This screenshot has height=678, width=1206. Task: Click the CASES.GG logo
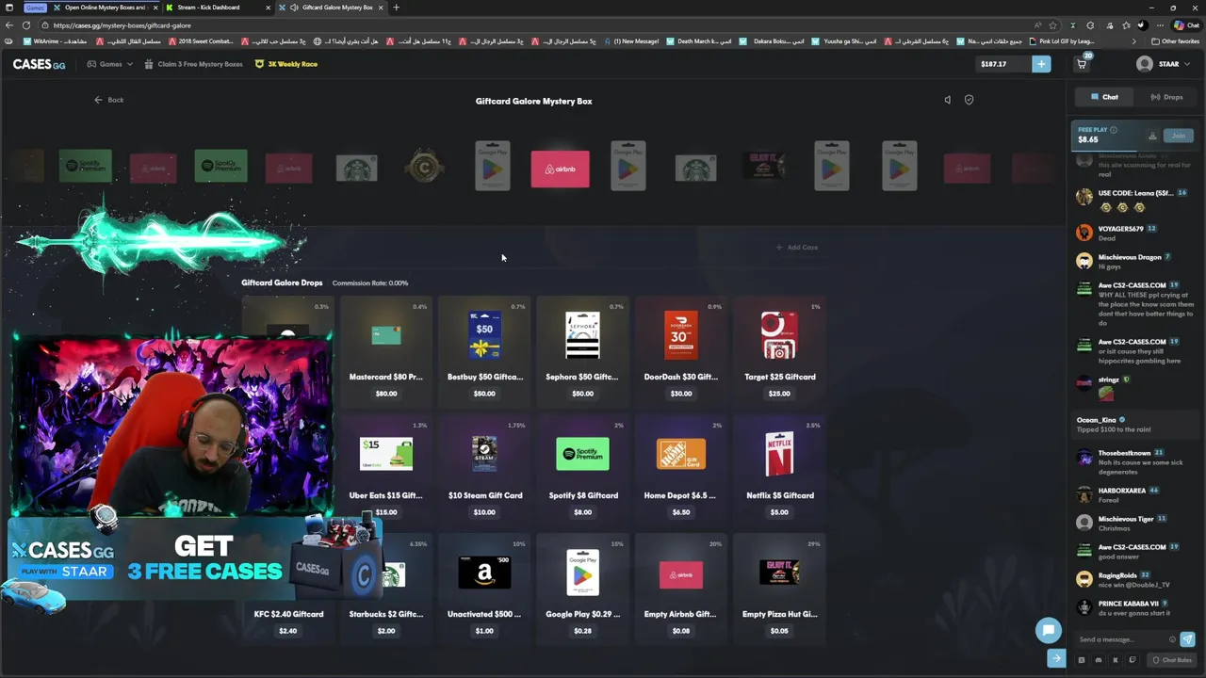click(39, 64)
